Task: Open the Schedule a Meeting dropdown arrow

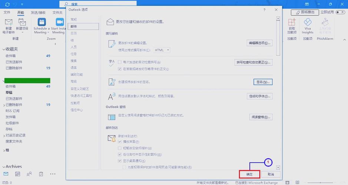Action: click(x=48, y=32)
